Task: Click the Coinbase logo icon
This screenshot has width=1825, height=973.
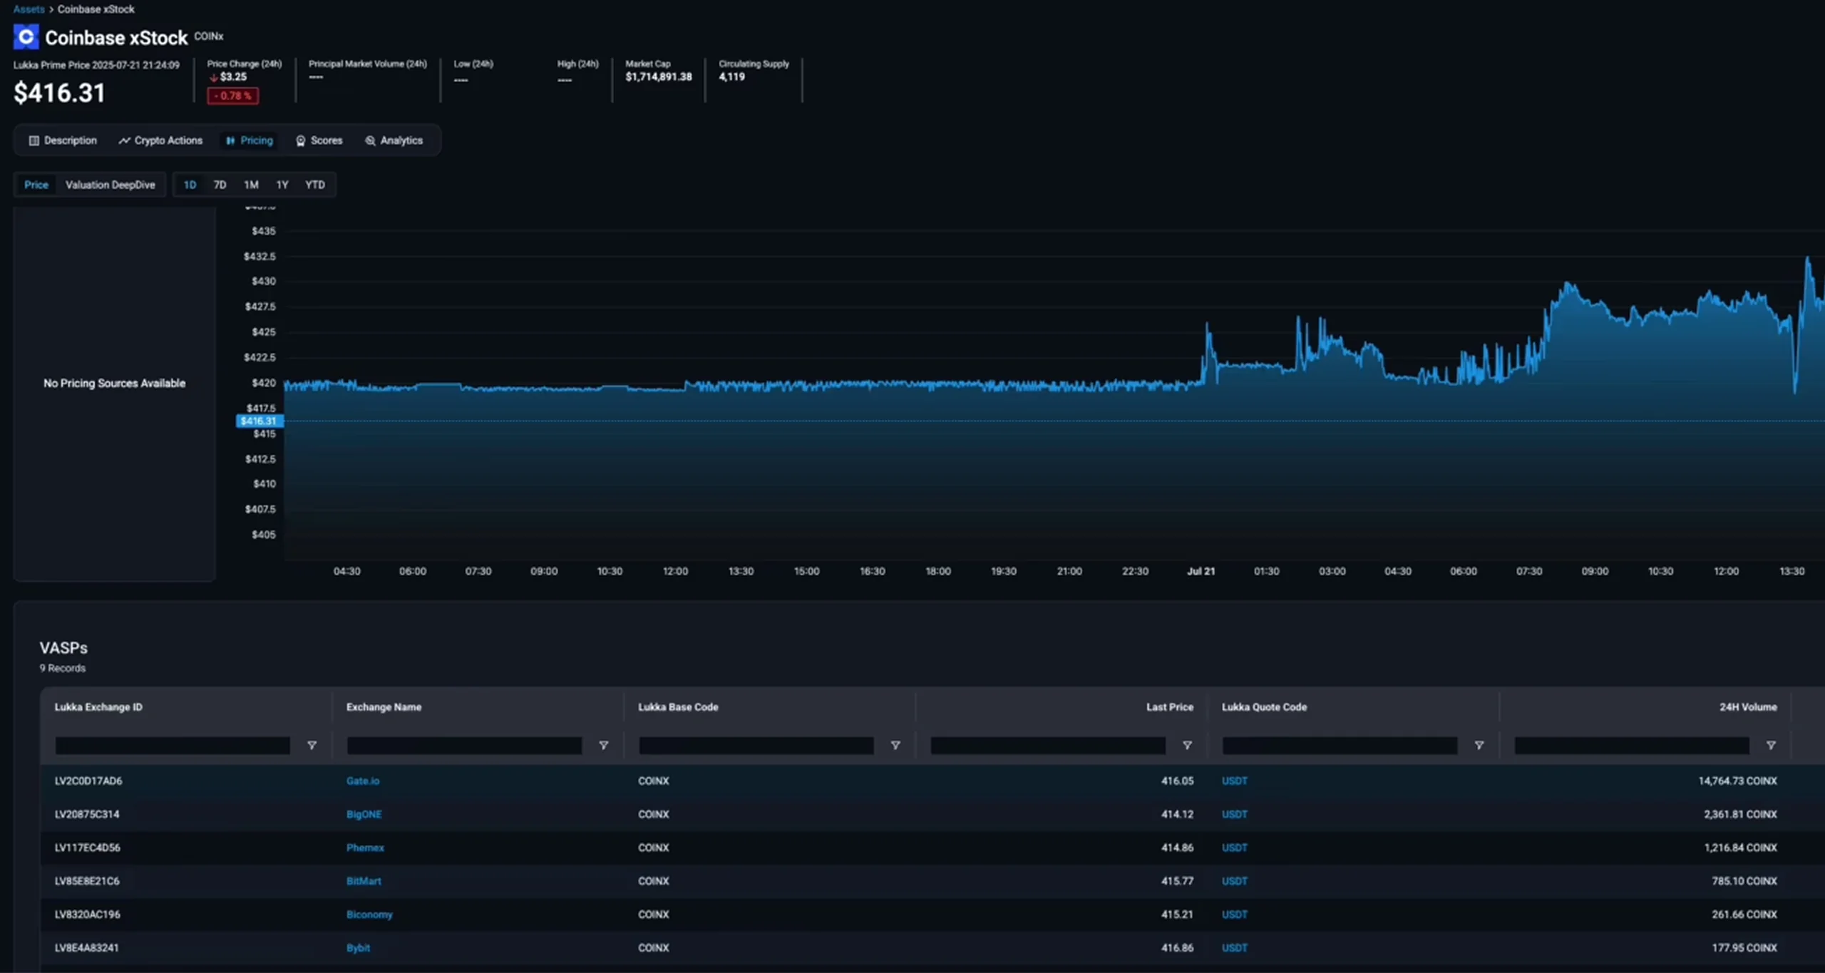Action: tap(26, 36)
